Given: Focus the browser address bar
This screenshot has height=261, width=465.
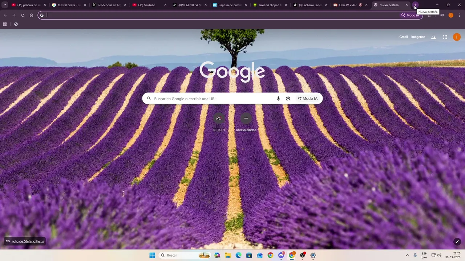Looking at the screenshot, I should pyautogui.click(x=230, y=15).
